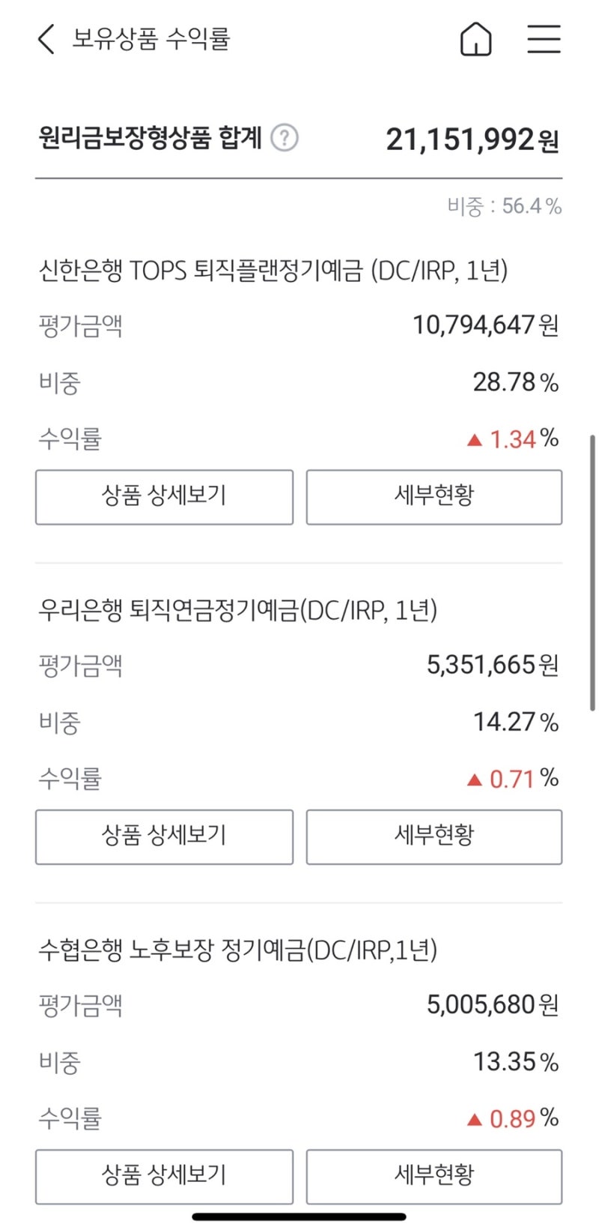599x1230 pixels.
Task: Tap the 5,351,665원 평가금액 value
Action: pos(493,665)
